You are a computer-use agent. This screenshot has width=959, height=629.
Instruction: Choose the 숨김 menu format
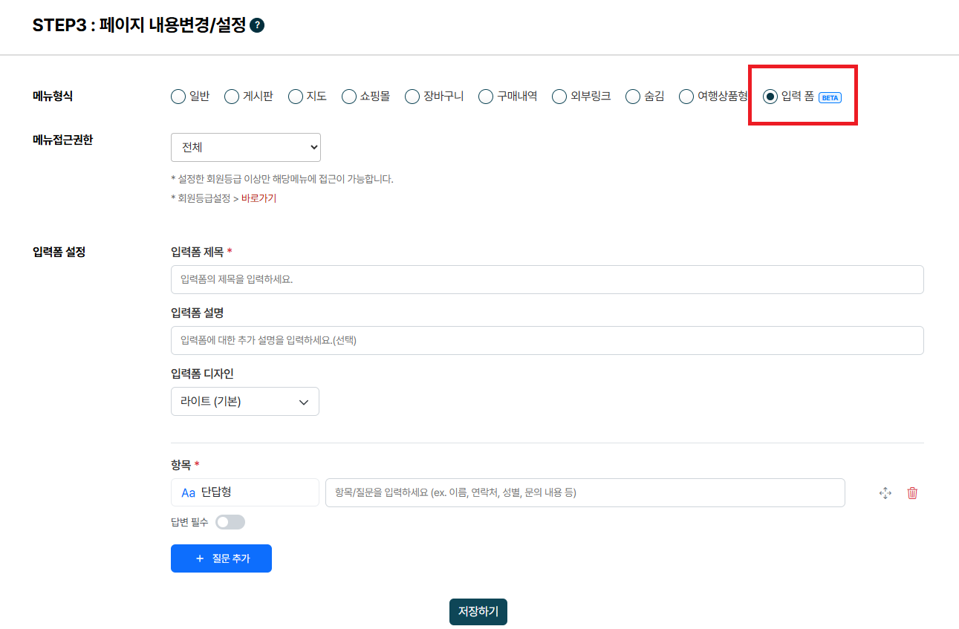(633, 96)
